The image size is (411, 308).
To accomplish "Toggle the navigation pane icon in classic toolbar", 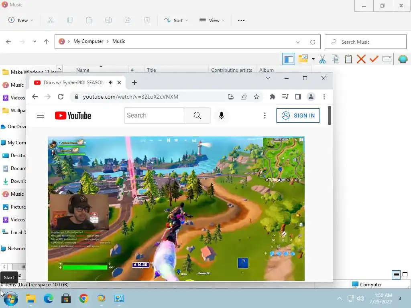I will (x=289, y=59).
